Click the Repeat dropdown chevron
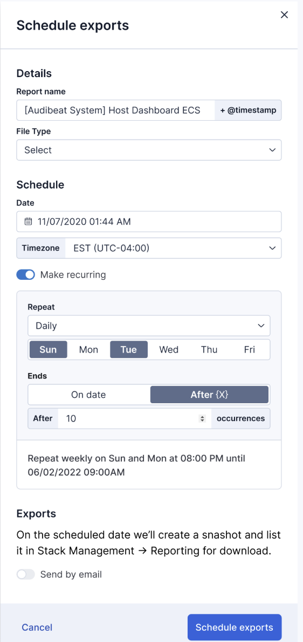 (261, 326)
